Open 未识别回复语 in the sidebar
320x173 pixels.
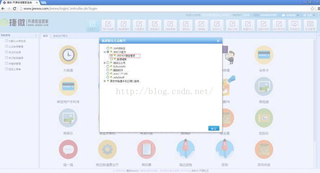(x=16, y=58)
